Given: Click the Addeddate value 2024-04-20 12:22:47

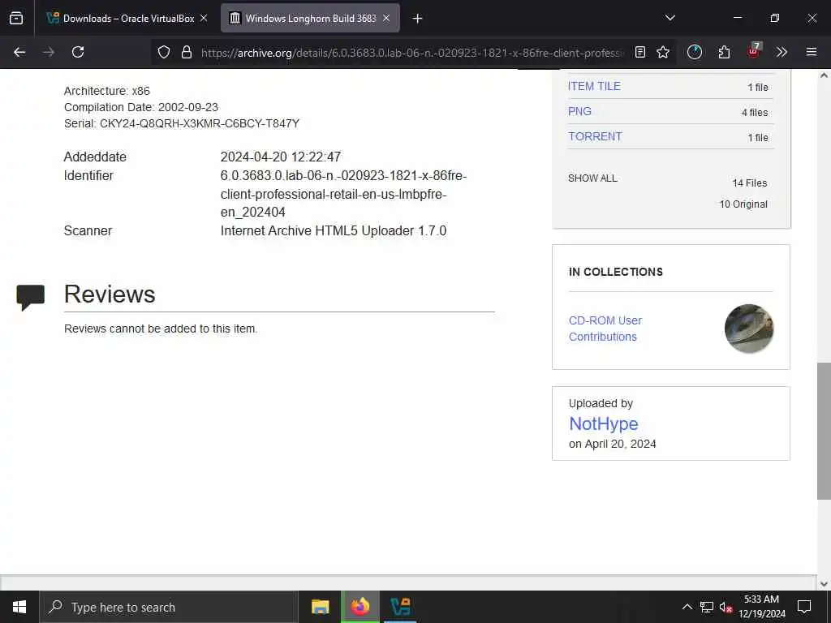Looking at the screenshot, I should [280, 157].
